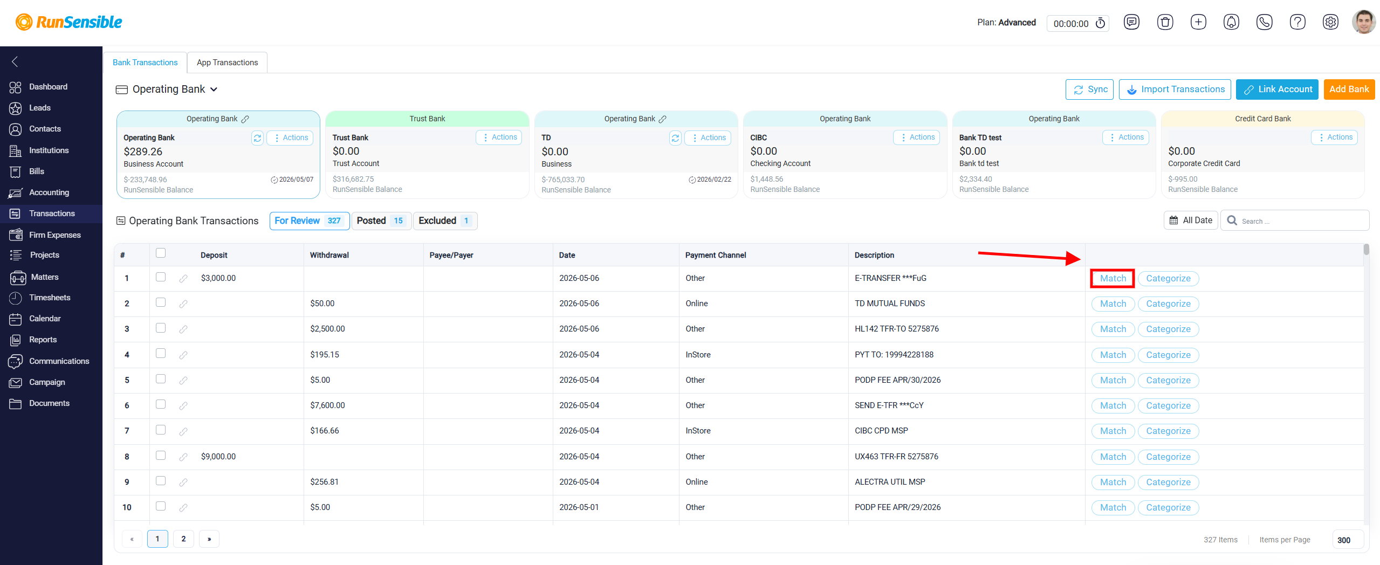
Task: Go to Timesheets in sidebar
Action: point(50,298)
